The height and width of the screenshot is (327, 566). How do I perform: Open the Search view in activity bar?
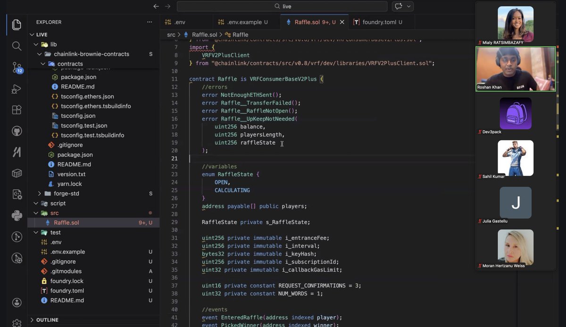pos(17,46)
